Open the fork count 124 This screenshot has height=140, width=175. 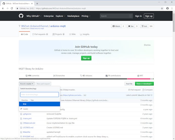tap(151, 26)
